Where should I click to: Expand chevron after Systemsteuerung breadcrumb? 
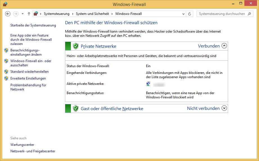click(73, 14)
